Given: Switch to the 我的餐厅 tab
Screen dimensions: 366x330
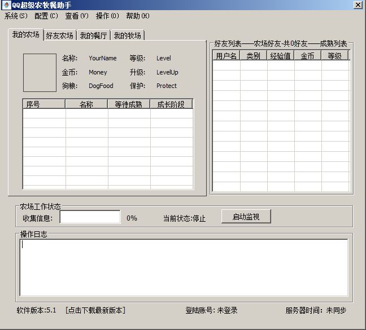Looking at the screenshot, I should 94,36.
